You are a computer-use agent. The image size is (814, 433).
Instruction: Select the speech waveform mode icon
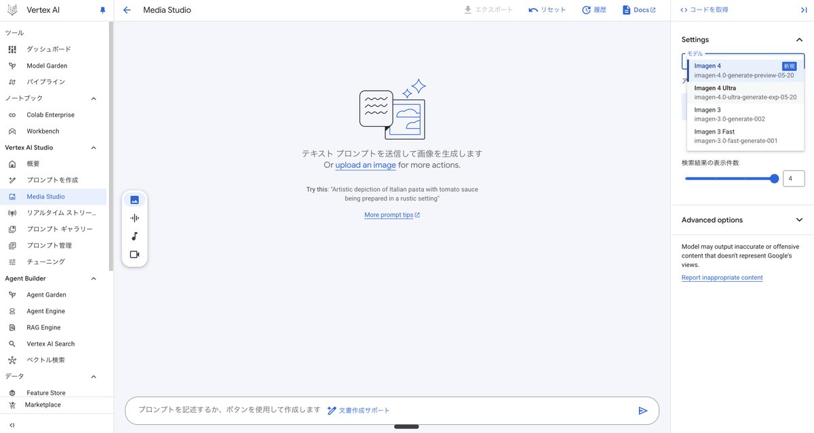coord(134,218)
